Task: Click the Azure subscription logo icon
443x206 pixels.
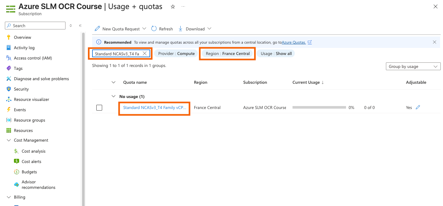Action: [x=10, y=9]
